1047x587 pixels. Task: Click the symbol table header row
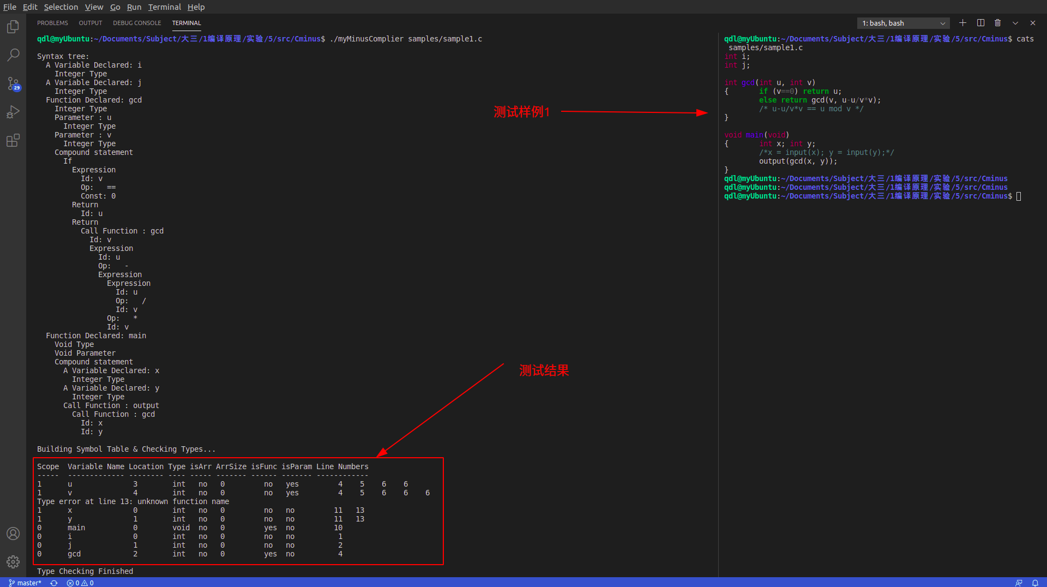203,466
